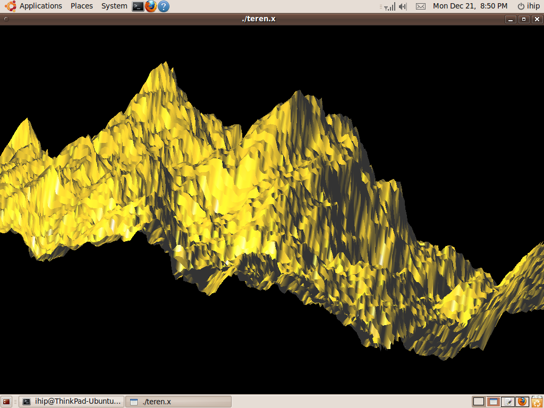Viewport: 544px width, 408px height.
Task: Open the System menu
Action: [114, 6]
